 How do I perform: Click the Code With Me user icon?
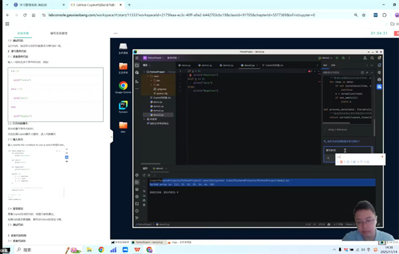click(x=365, y=58)
